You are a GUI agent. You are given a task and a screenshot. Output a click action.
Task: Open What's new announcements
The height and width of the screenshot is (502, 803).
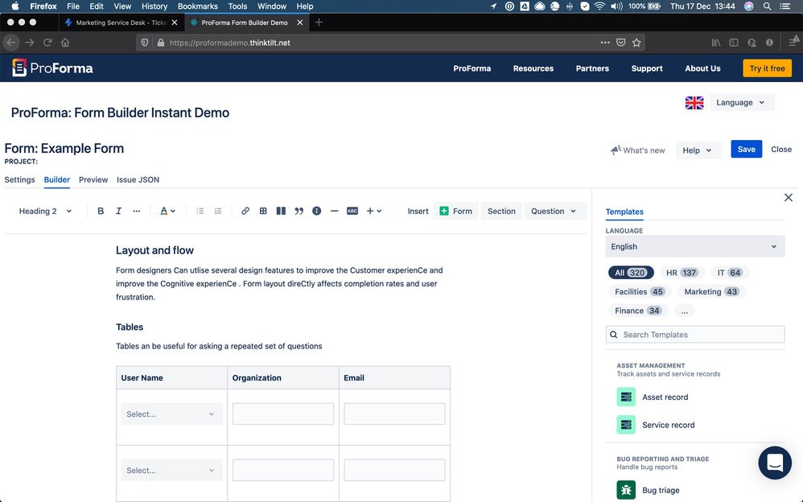coord(637,150)
